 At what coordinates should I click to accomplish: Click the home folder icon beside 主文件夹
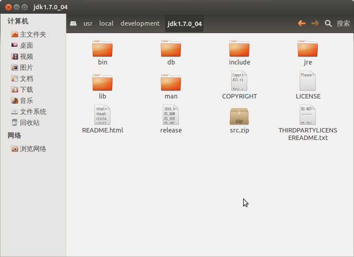pyautogui.click(x=15, y=34)
